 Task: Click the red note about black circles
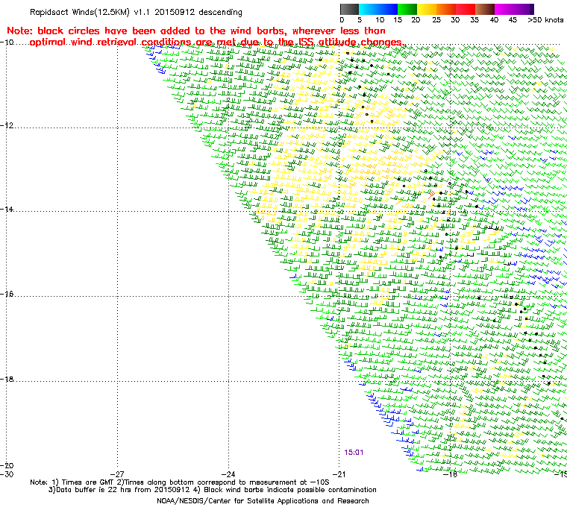205,36
